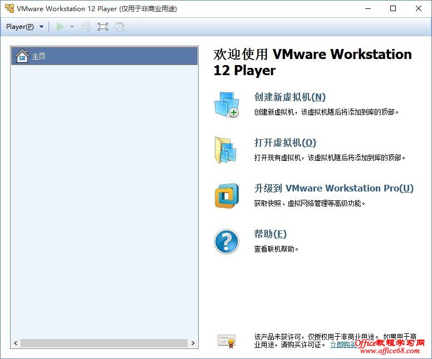This screenshot has height=359, width=432.
Task: Click the library scrollbar left arrow
Action: (16, 343)
